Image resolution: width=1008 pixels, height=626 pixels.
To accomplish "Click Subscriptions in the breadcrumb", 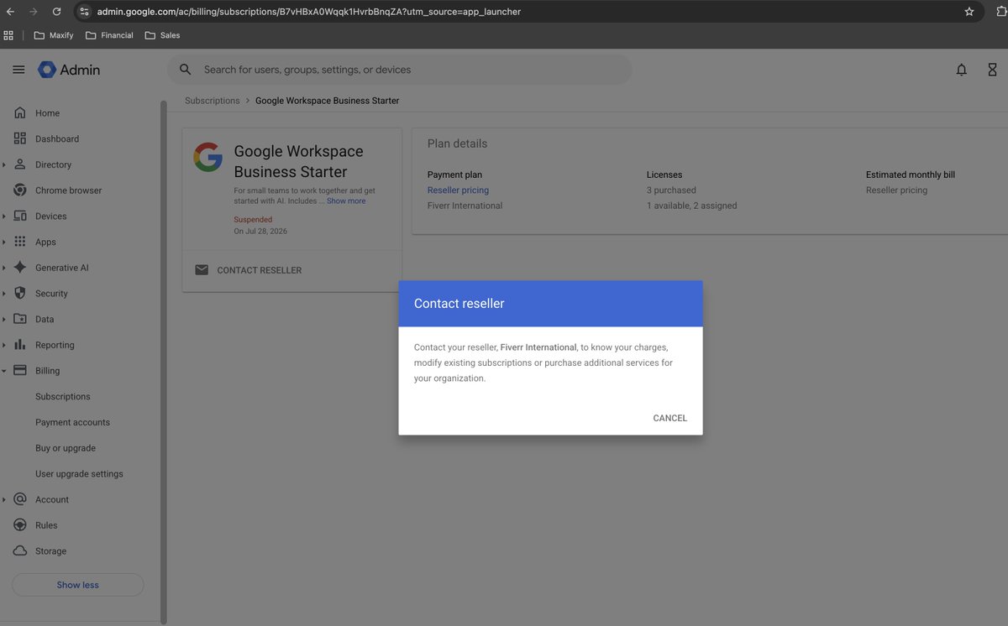I will (x=213, y=101).
